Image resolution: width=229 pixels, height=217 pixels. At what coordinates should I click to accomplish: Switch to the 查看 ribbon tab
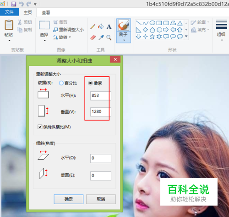tap(46, 12)
